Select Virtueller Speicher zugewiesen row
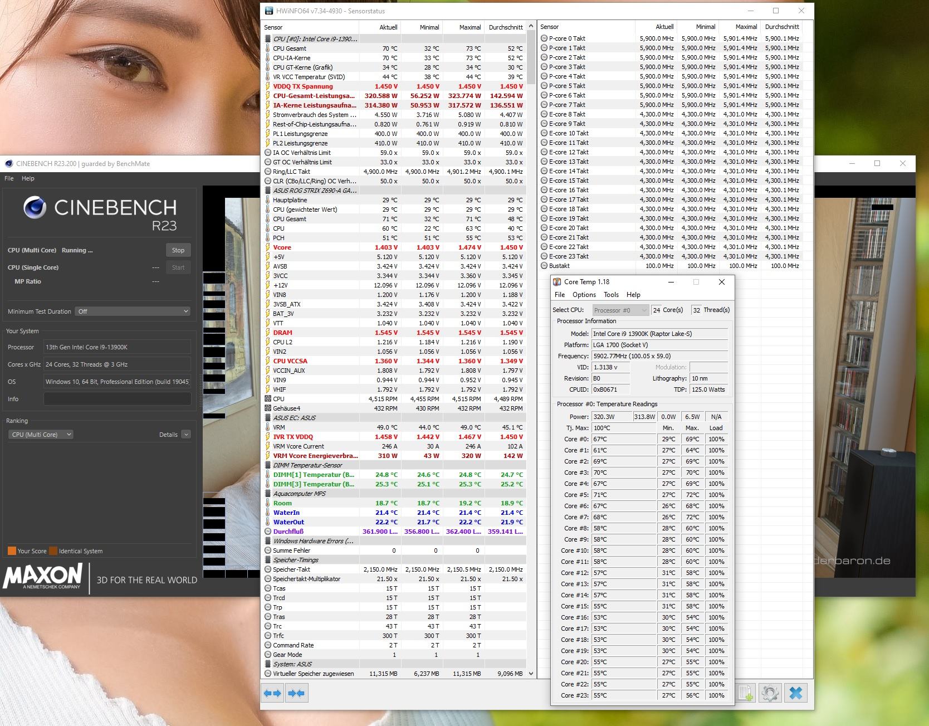The image size is (929, 726). point(394,674)
